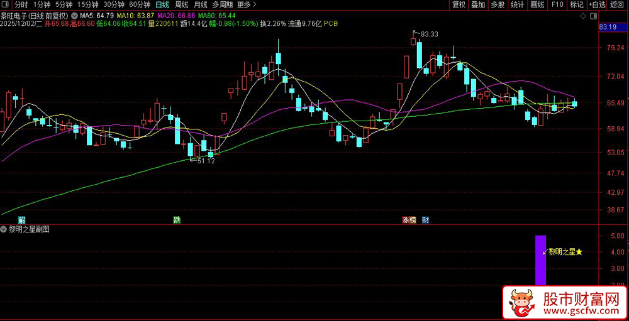
Task: Click the 黎明之星副图 sub-chart title
Action: pyautogui.click(x=28, y=230)
